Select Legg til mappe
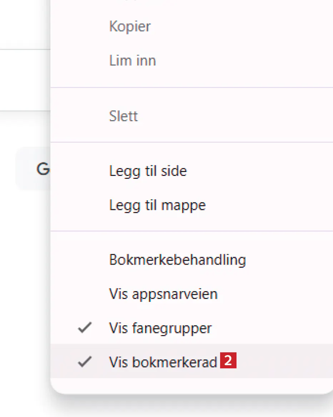This screenshot has height=417, width=333. [x=157, y=205]
